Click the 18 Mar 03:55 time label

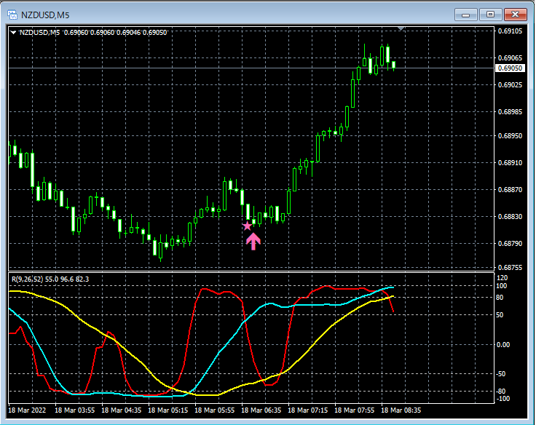click(74, 410)
